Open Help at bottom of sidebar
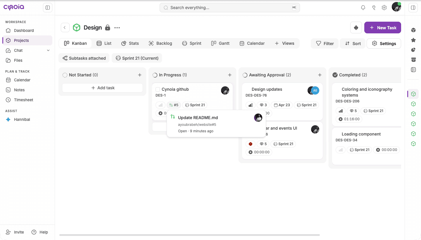421x240 pixels. pyautogui.click(x=40, y=232)
